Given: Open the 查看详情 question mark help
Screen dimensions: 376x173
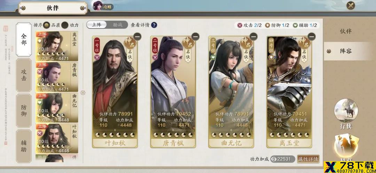Looking at the screenshot, I should pos(154,25).
